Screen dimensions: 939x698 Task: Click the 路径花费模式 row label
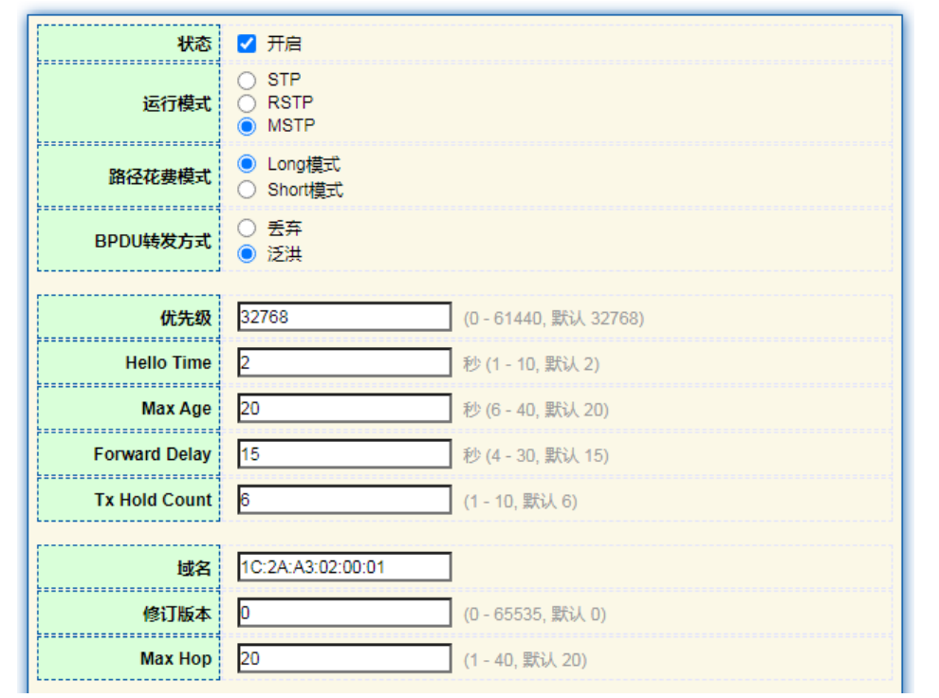[159, 177]
